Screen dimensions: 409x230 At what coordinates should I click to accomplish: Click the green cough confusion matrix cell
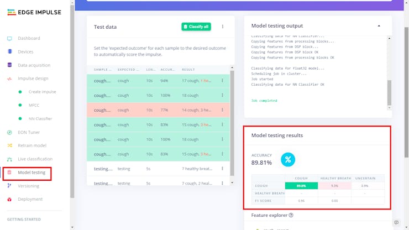[301, 186]
